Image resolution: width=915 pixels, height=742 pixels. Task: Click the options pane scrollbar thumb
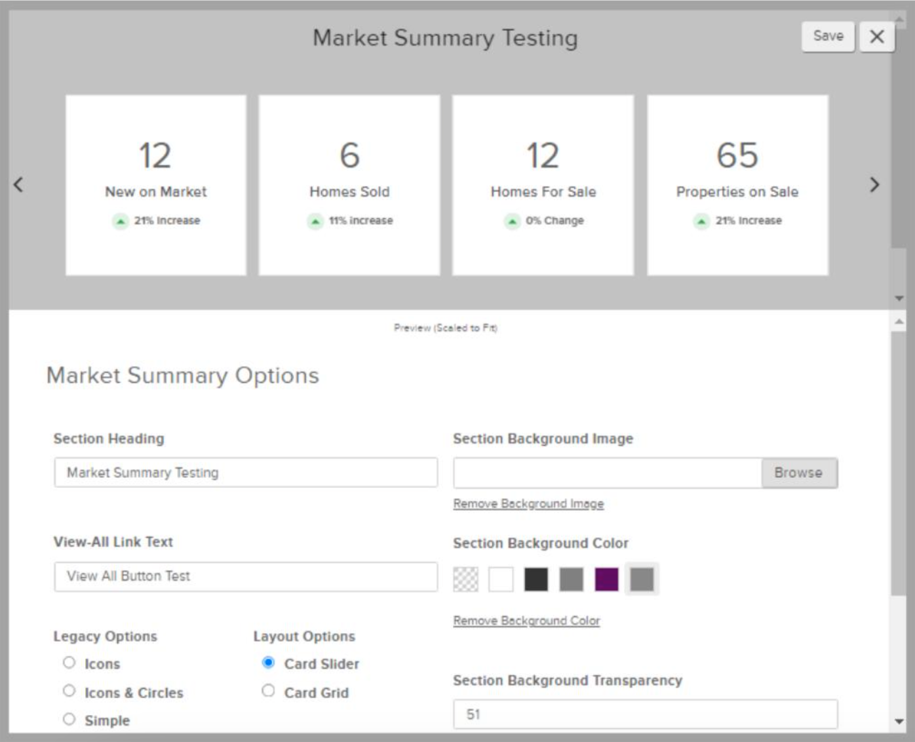click(x=899, y=462)
